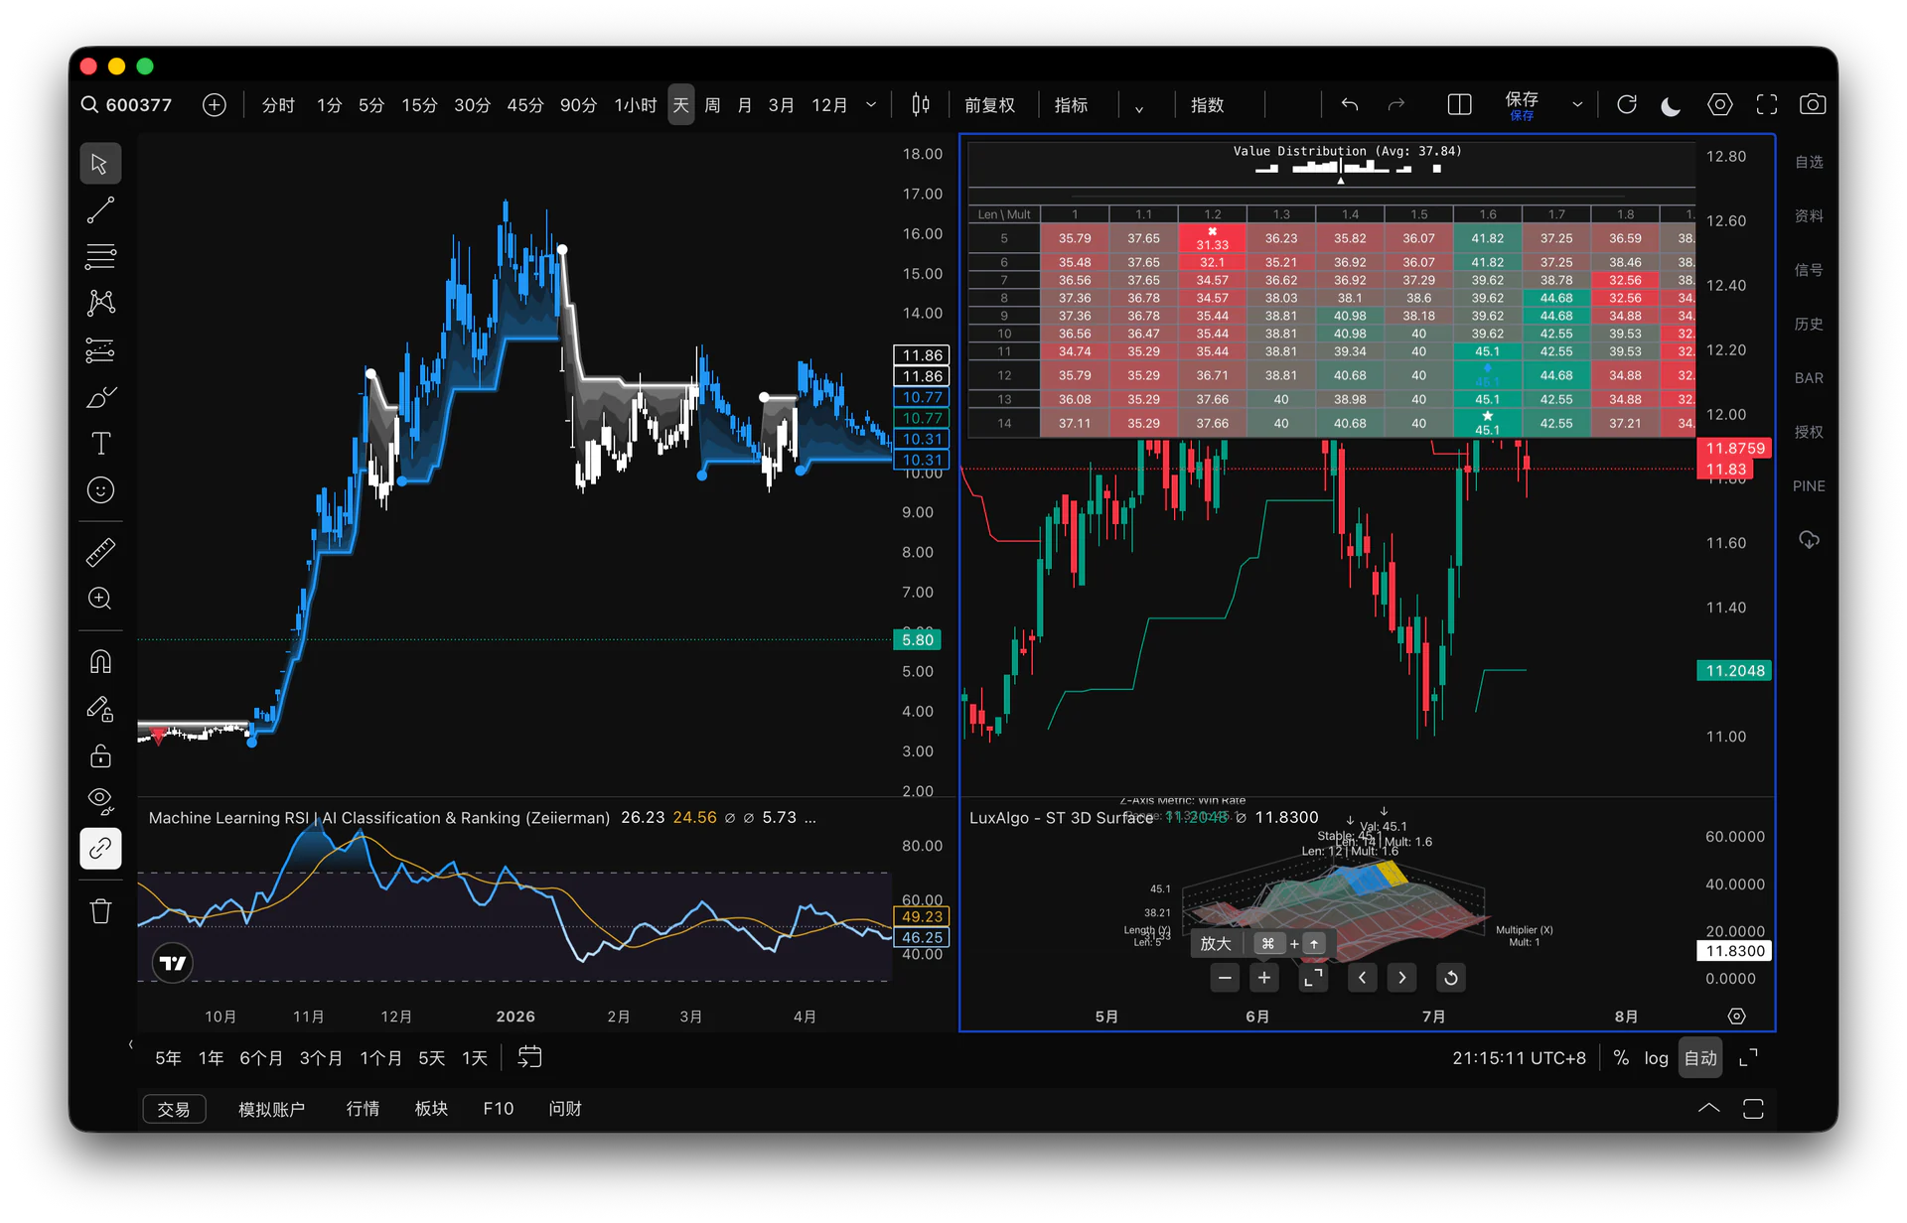
Task: Open the 信号 signals panel
Action: click(x=1809, y=270)
